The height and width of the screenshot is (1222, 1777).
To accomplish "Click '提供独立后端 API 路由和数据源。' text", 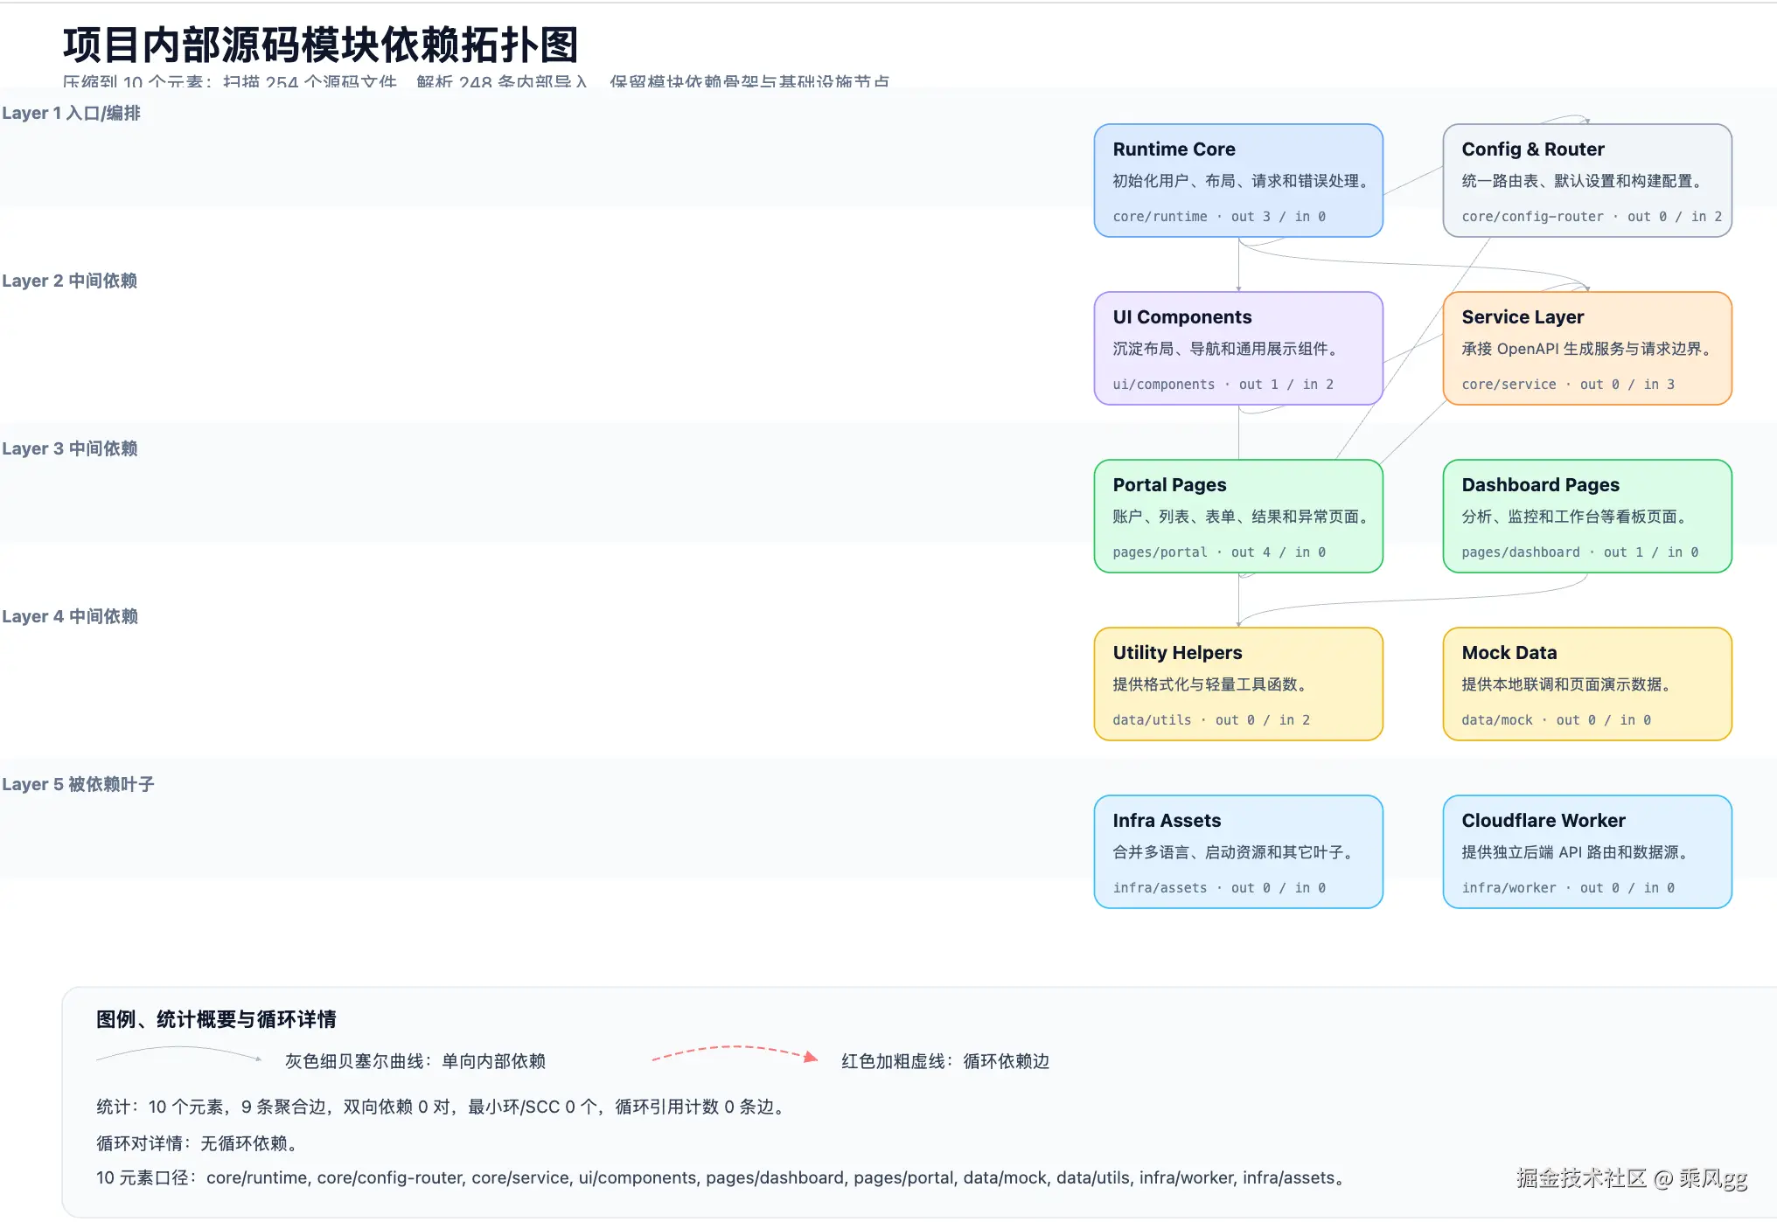I will 1578,852.
